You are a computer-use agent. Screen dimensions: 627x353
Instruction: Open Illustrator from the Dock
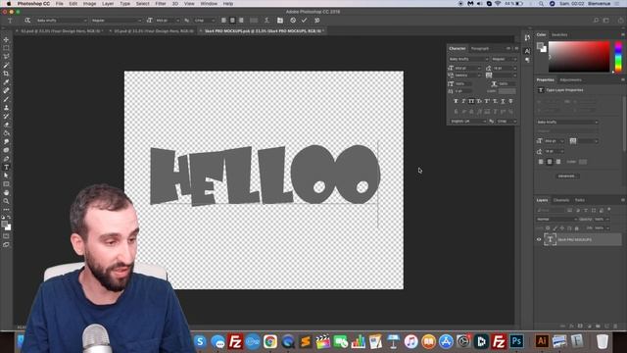point(542,341)
